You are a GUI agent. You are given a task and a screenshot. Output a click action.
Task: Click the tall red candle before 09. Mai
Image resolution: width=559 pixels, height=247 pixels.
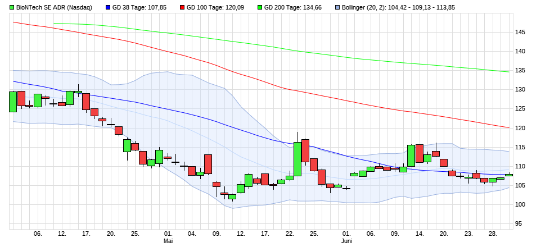(x=208, y=164)
